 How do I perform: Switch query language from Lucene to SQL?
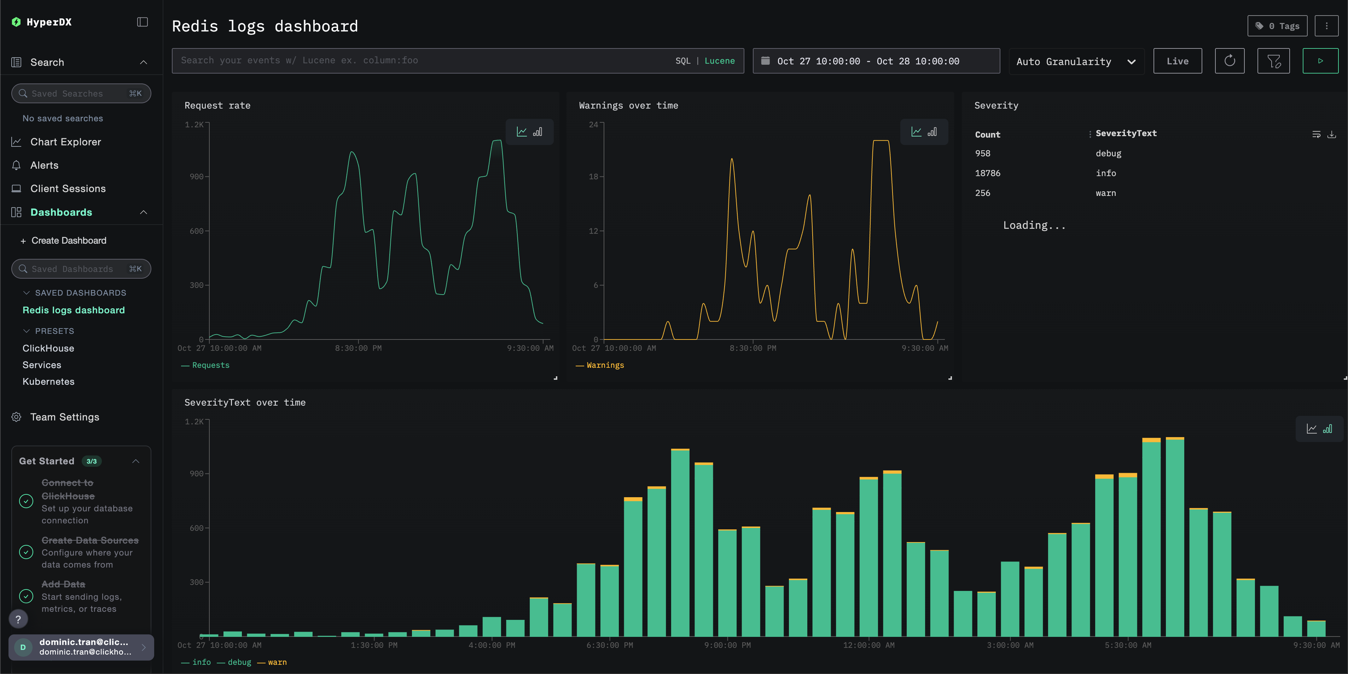click(683, 60)
